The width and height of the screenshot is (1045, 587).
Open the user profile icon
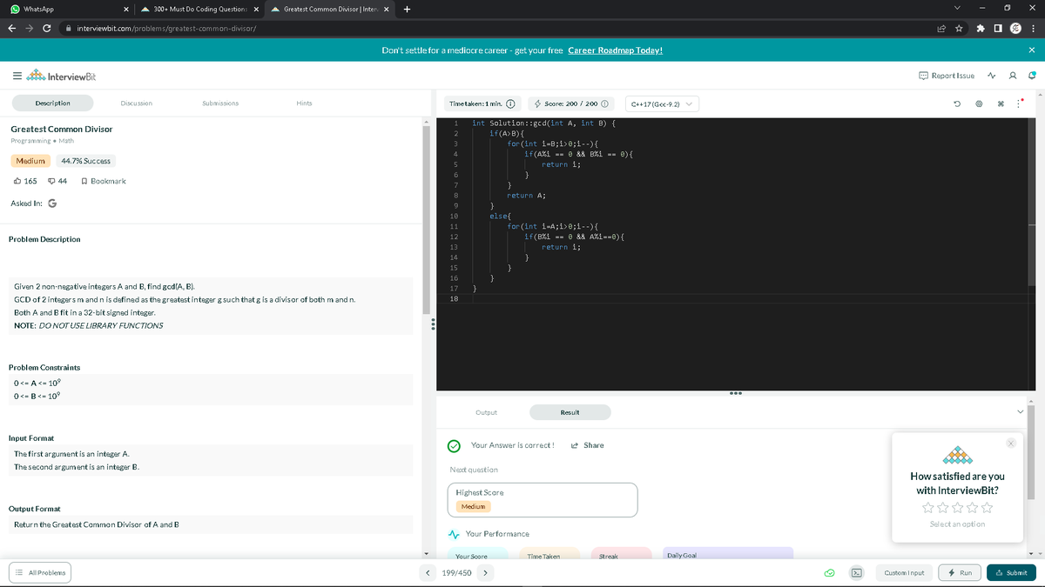click(x=1013, y=77)
